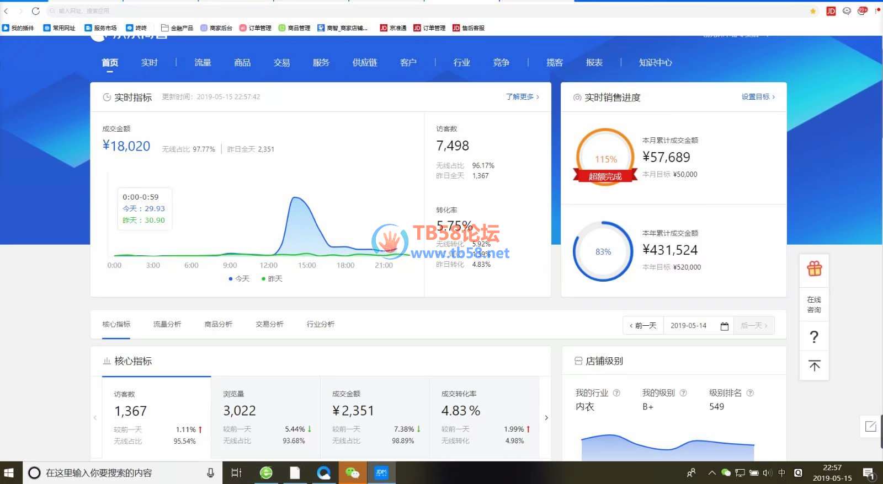Switch to the 商品分析 tab
Viewport: 883px width, 484px height.
218,325
